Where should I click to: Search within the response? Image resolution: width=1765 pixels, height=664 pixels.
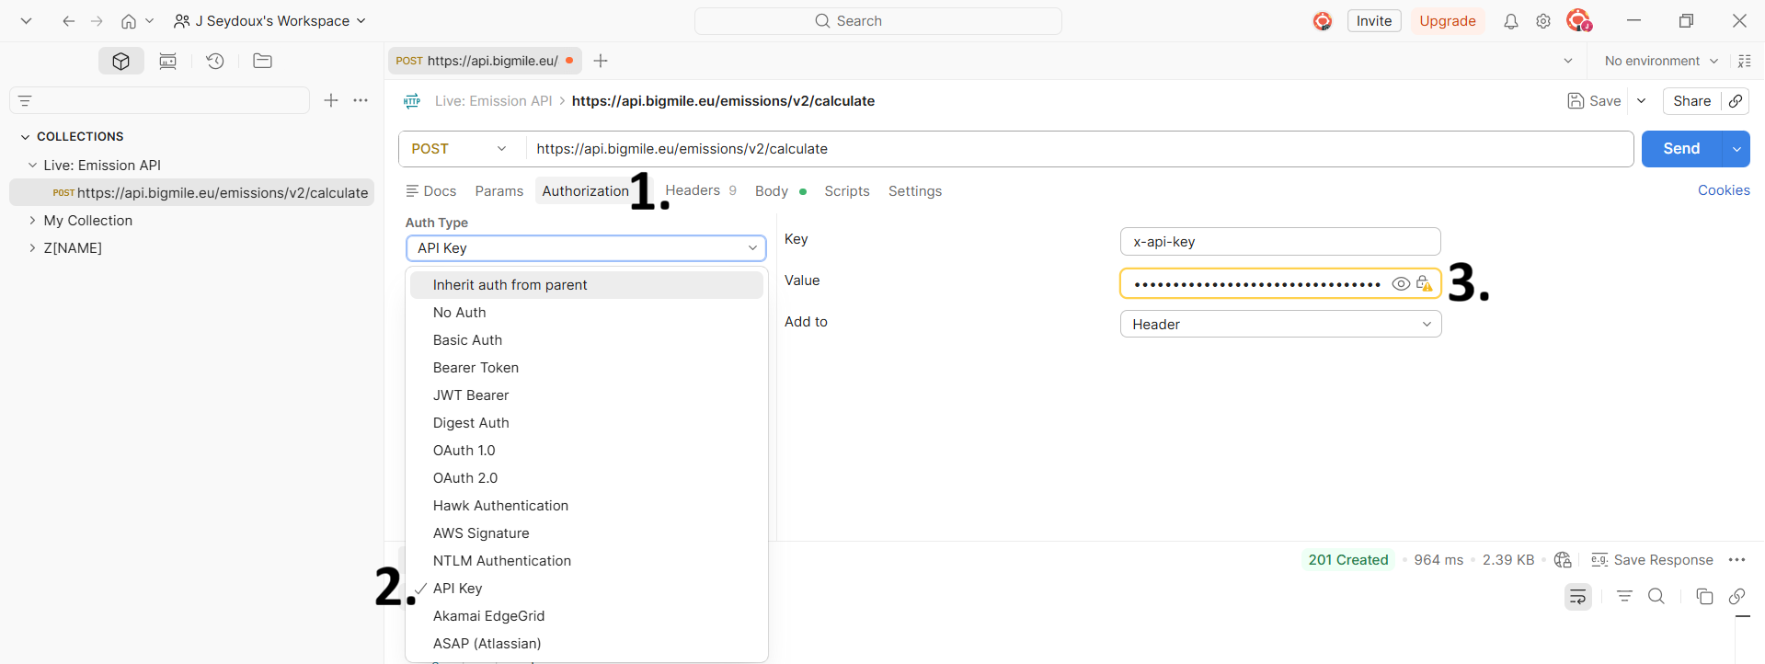[1656, 596]
